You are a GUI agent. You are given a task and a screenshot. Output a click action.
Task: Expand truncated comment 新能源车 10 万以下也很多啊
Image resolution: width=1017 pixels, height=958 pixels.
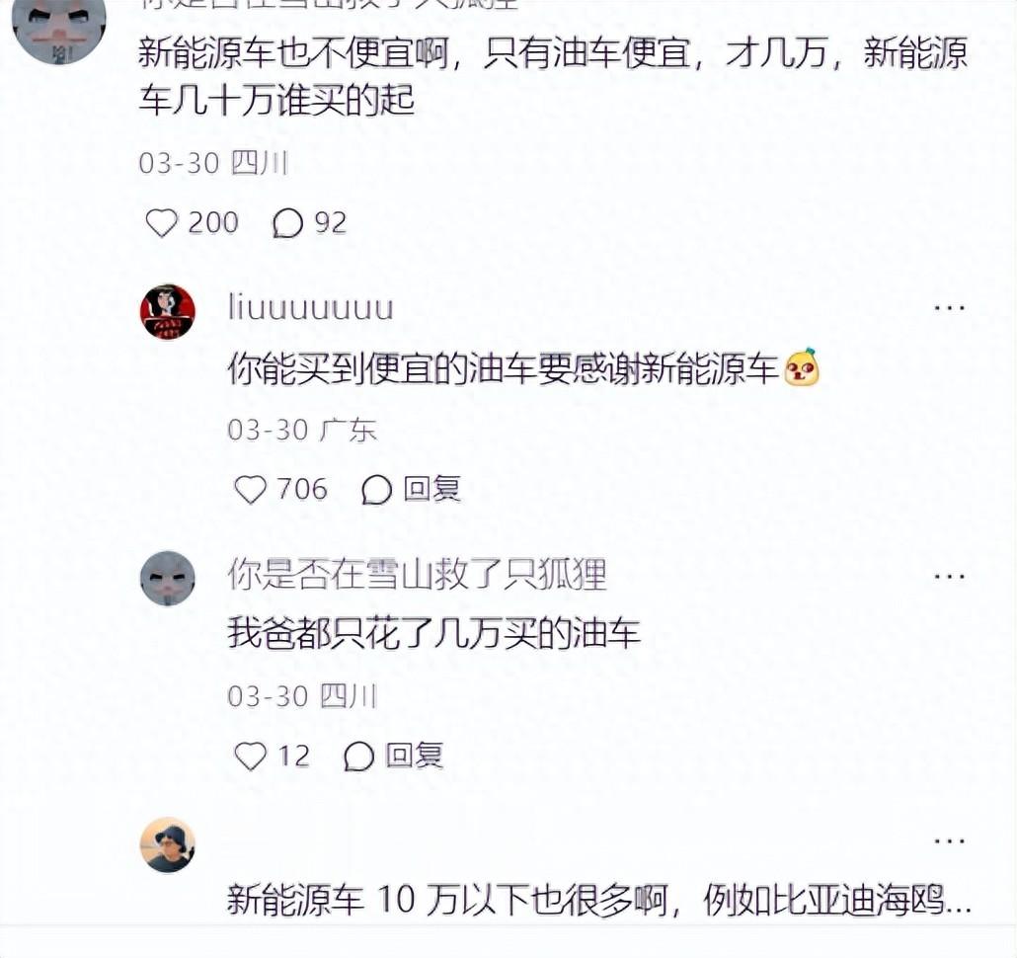(598, 900)
